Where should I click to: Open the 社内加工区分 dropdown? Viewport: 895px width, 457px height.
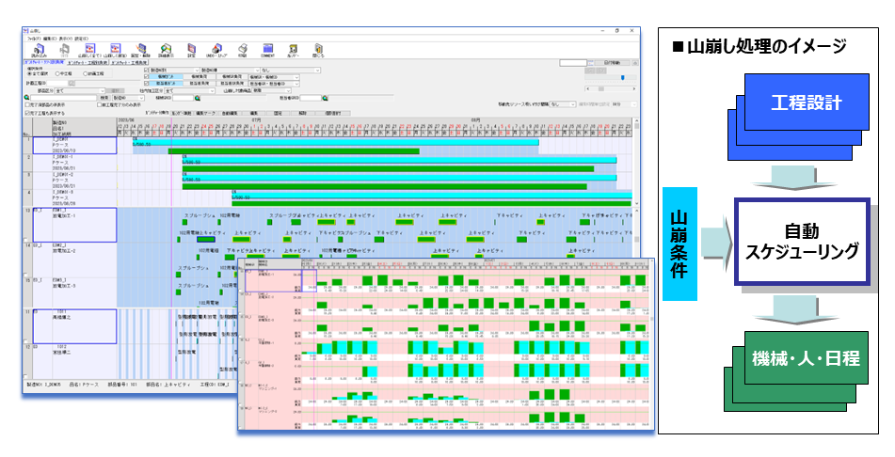(189, 90)
